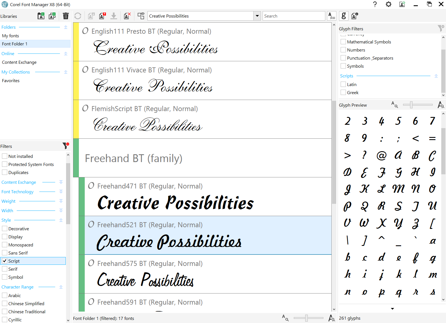Viewport: 446px width, 323px height.
Task: Check the Duplicates filter
Action: (x=5, y=172)
